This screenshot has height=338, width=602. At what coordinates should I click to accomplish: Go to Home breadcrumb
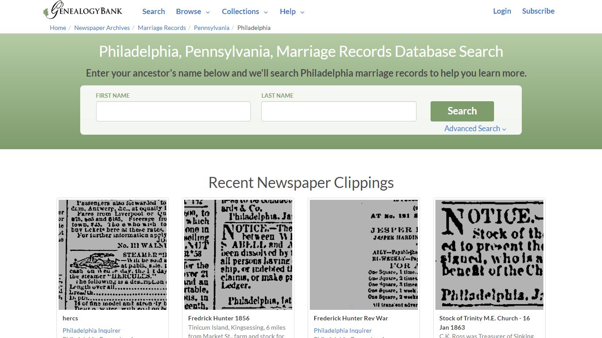coord(58,28)
